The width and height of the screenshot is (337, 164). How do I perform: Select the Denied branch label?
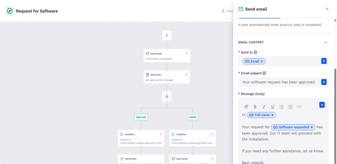click(193, 117)
